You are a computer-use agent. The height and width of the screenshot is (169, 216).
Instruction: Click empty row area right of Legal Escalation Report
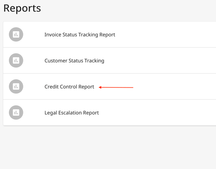pos(157,113)
